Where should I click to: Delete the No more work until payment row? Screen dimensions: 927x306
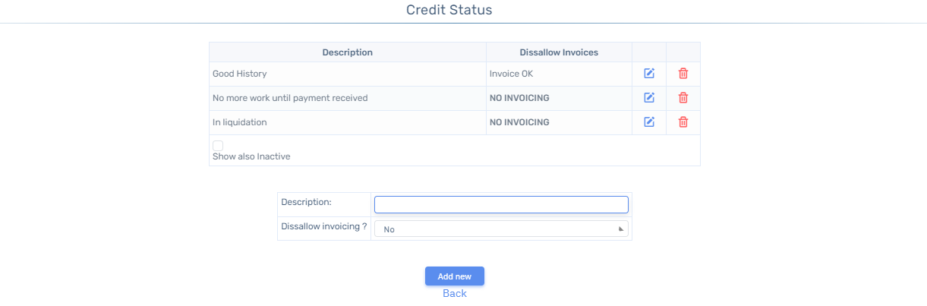coord(683,98)
